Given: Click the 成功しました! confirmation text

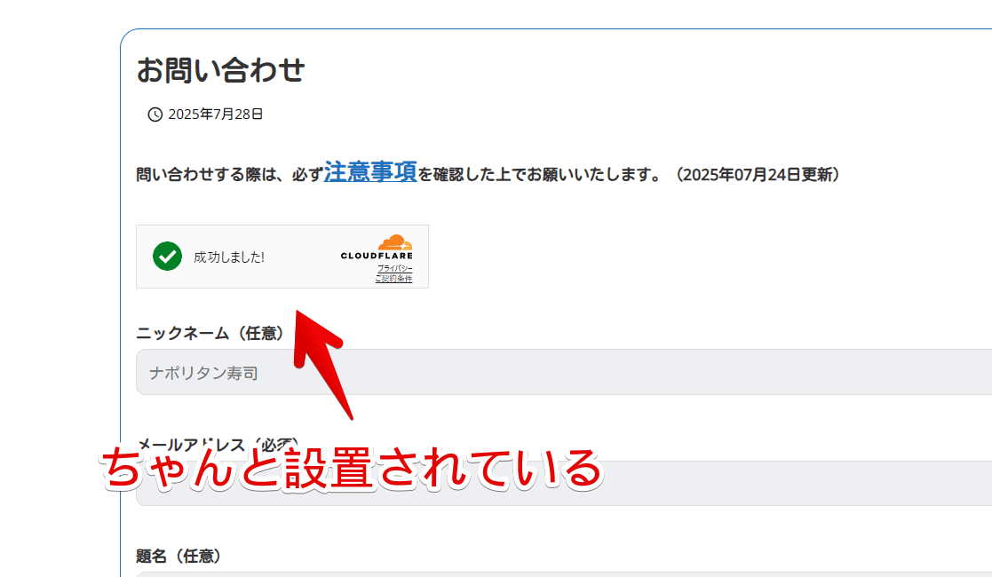Looking at the screenshot, I should click(x=230, y=257).
